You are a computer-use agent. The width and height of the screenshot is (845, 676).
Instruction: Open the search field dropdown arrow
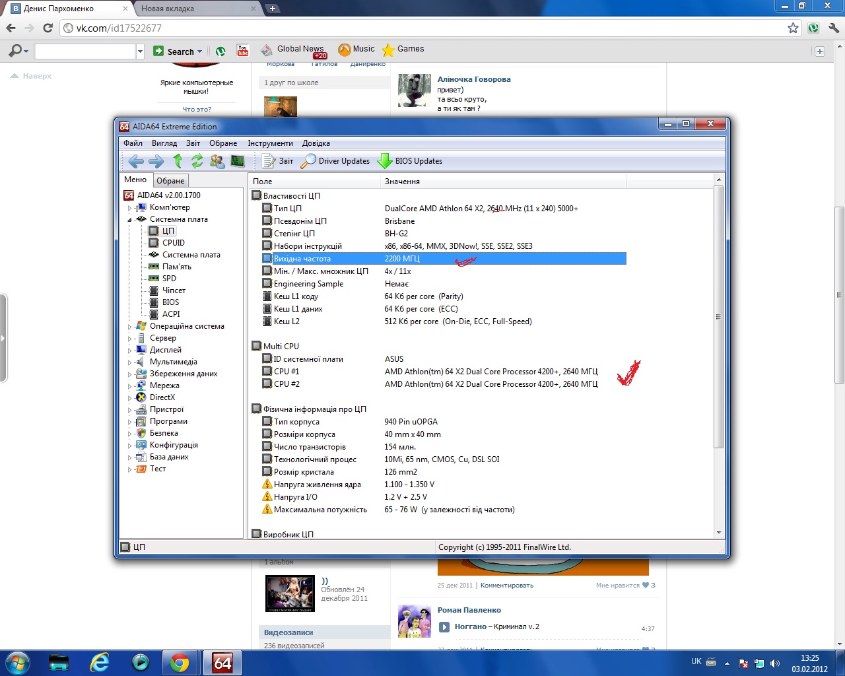click(x=140, y=51)
